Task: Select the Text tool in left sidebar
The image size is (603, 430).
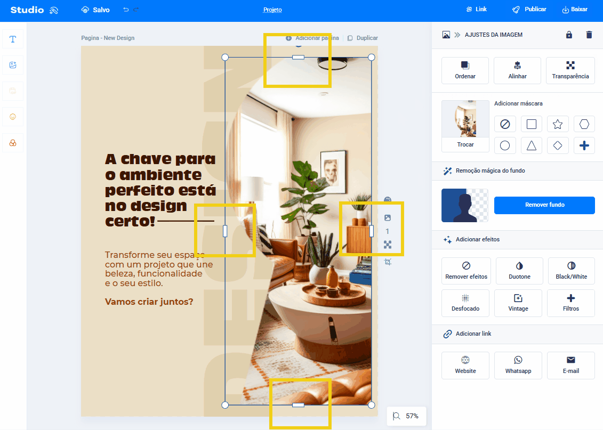Action: tap(13, 39)
